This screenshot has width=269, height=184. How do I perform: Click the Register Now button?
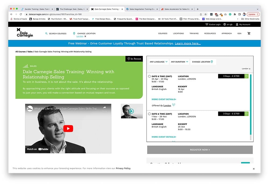point(200,150)
